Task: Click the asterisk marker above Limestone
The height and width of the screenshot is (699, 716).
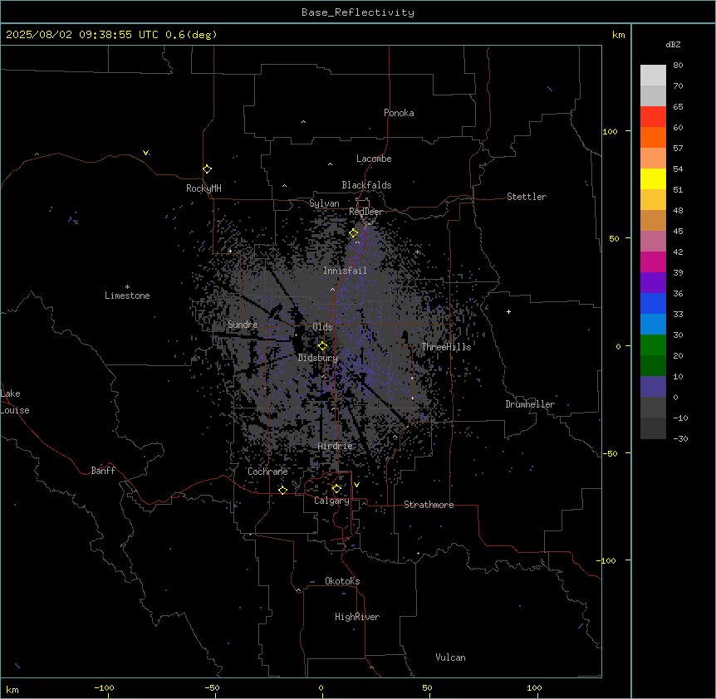Action: (127, 287)
